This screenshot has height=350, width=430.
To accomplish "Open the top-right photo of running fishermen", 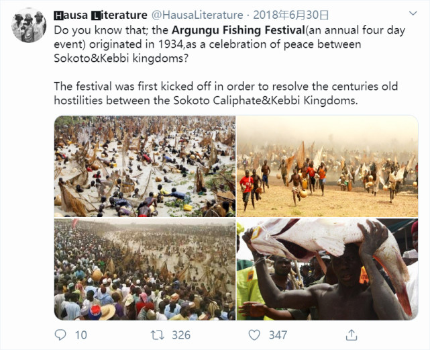I will pos(327,165).
